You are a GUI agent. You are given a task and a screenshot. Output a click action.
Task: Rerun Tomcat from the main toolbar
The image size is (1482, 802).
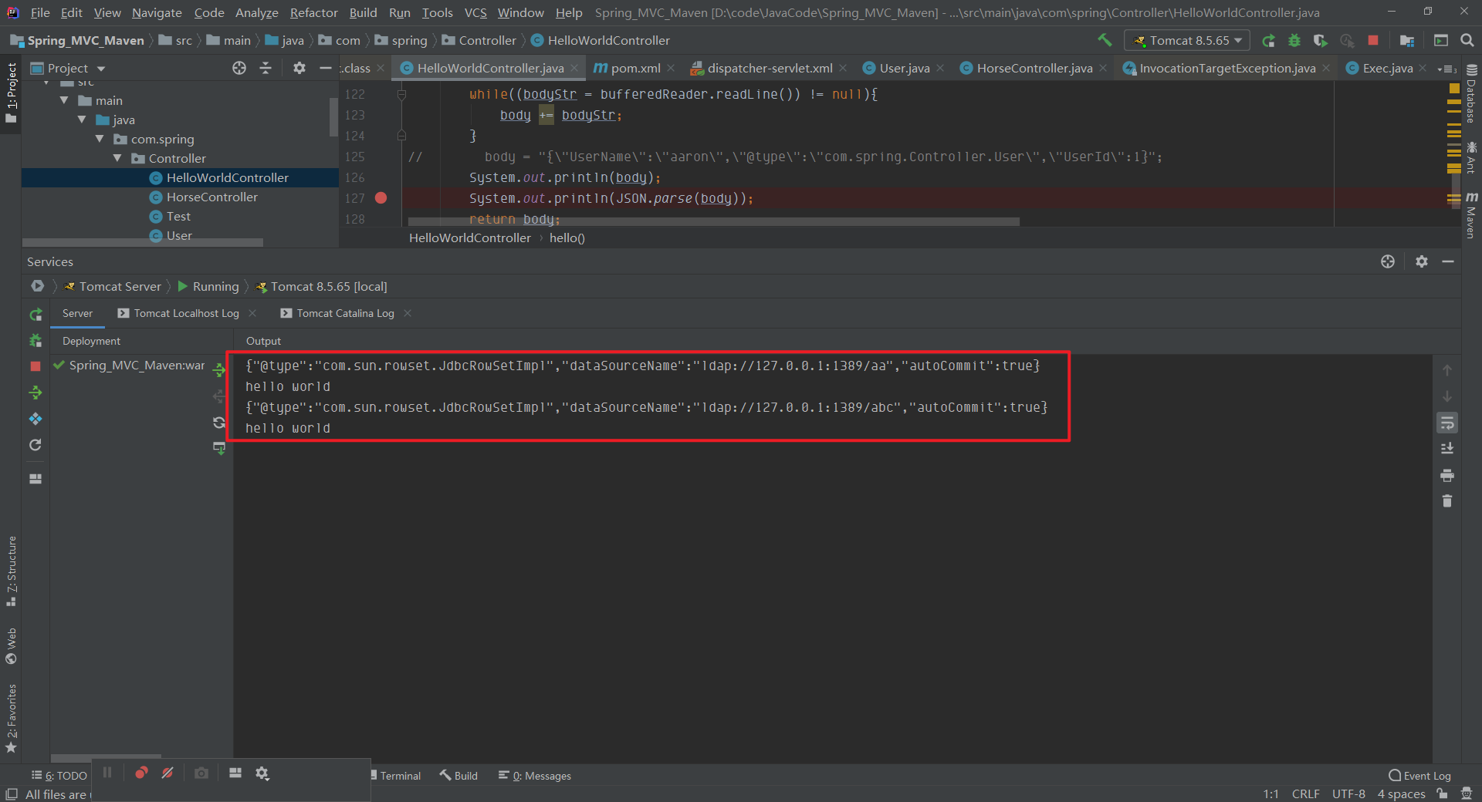(x=1268, y=40)
